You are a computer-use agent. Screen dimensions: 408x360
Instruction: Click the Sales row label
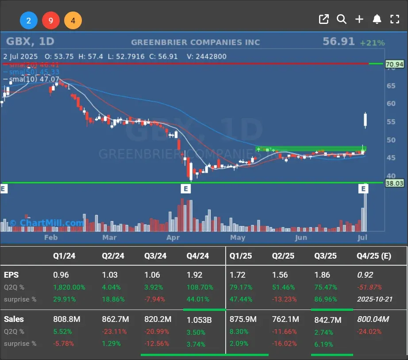click(14, 319)
